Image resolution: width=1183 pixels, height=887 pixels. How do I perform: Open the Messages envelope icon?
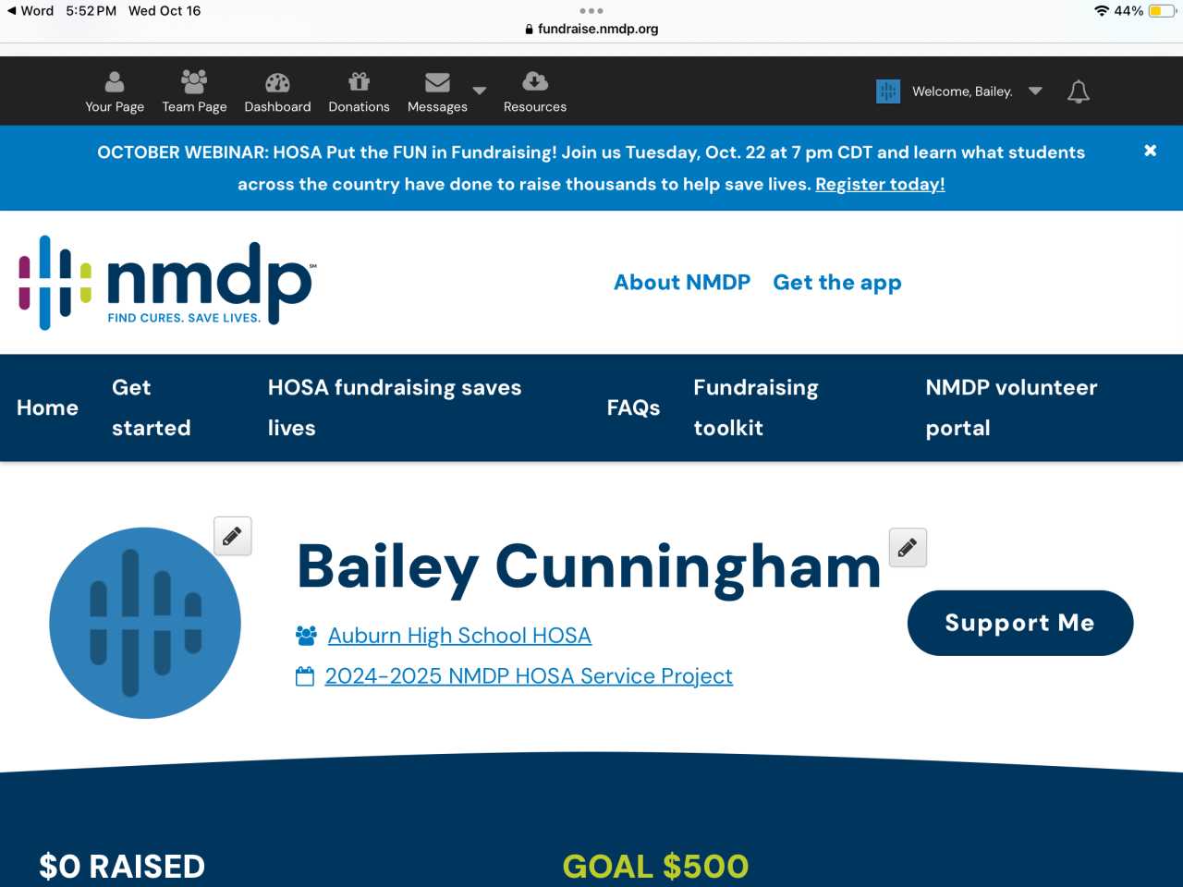(437, 82)
